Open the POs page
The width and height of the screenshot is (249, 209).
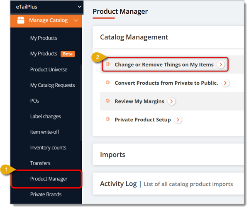[34, 101]
